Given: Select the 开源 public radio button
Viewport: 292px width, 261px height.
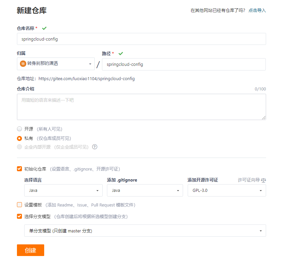Looking at the screenshot, I should coord(19,129).
